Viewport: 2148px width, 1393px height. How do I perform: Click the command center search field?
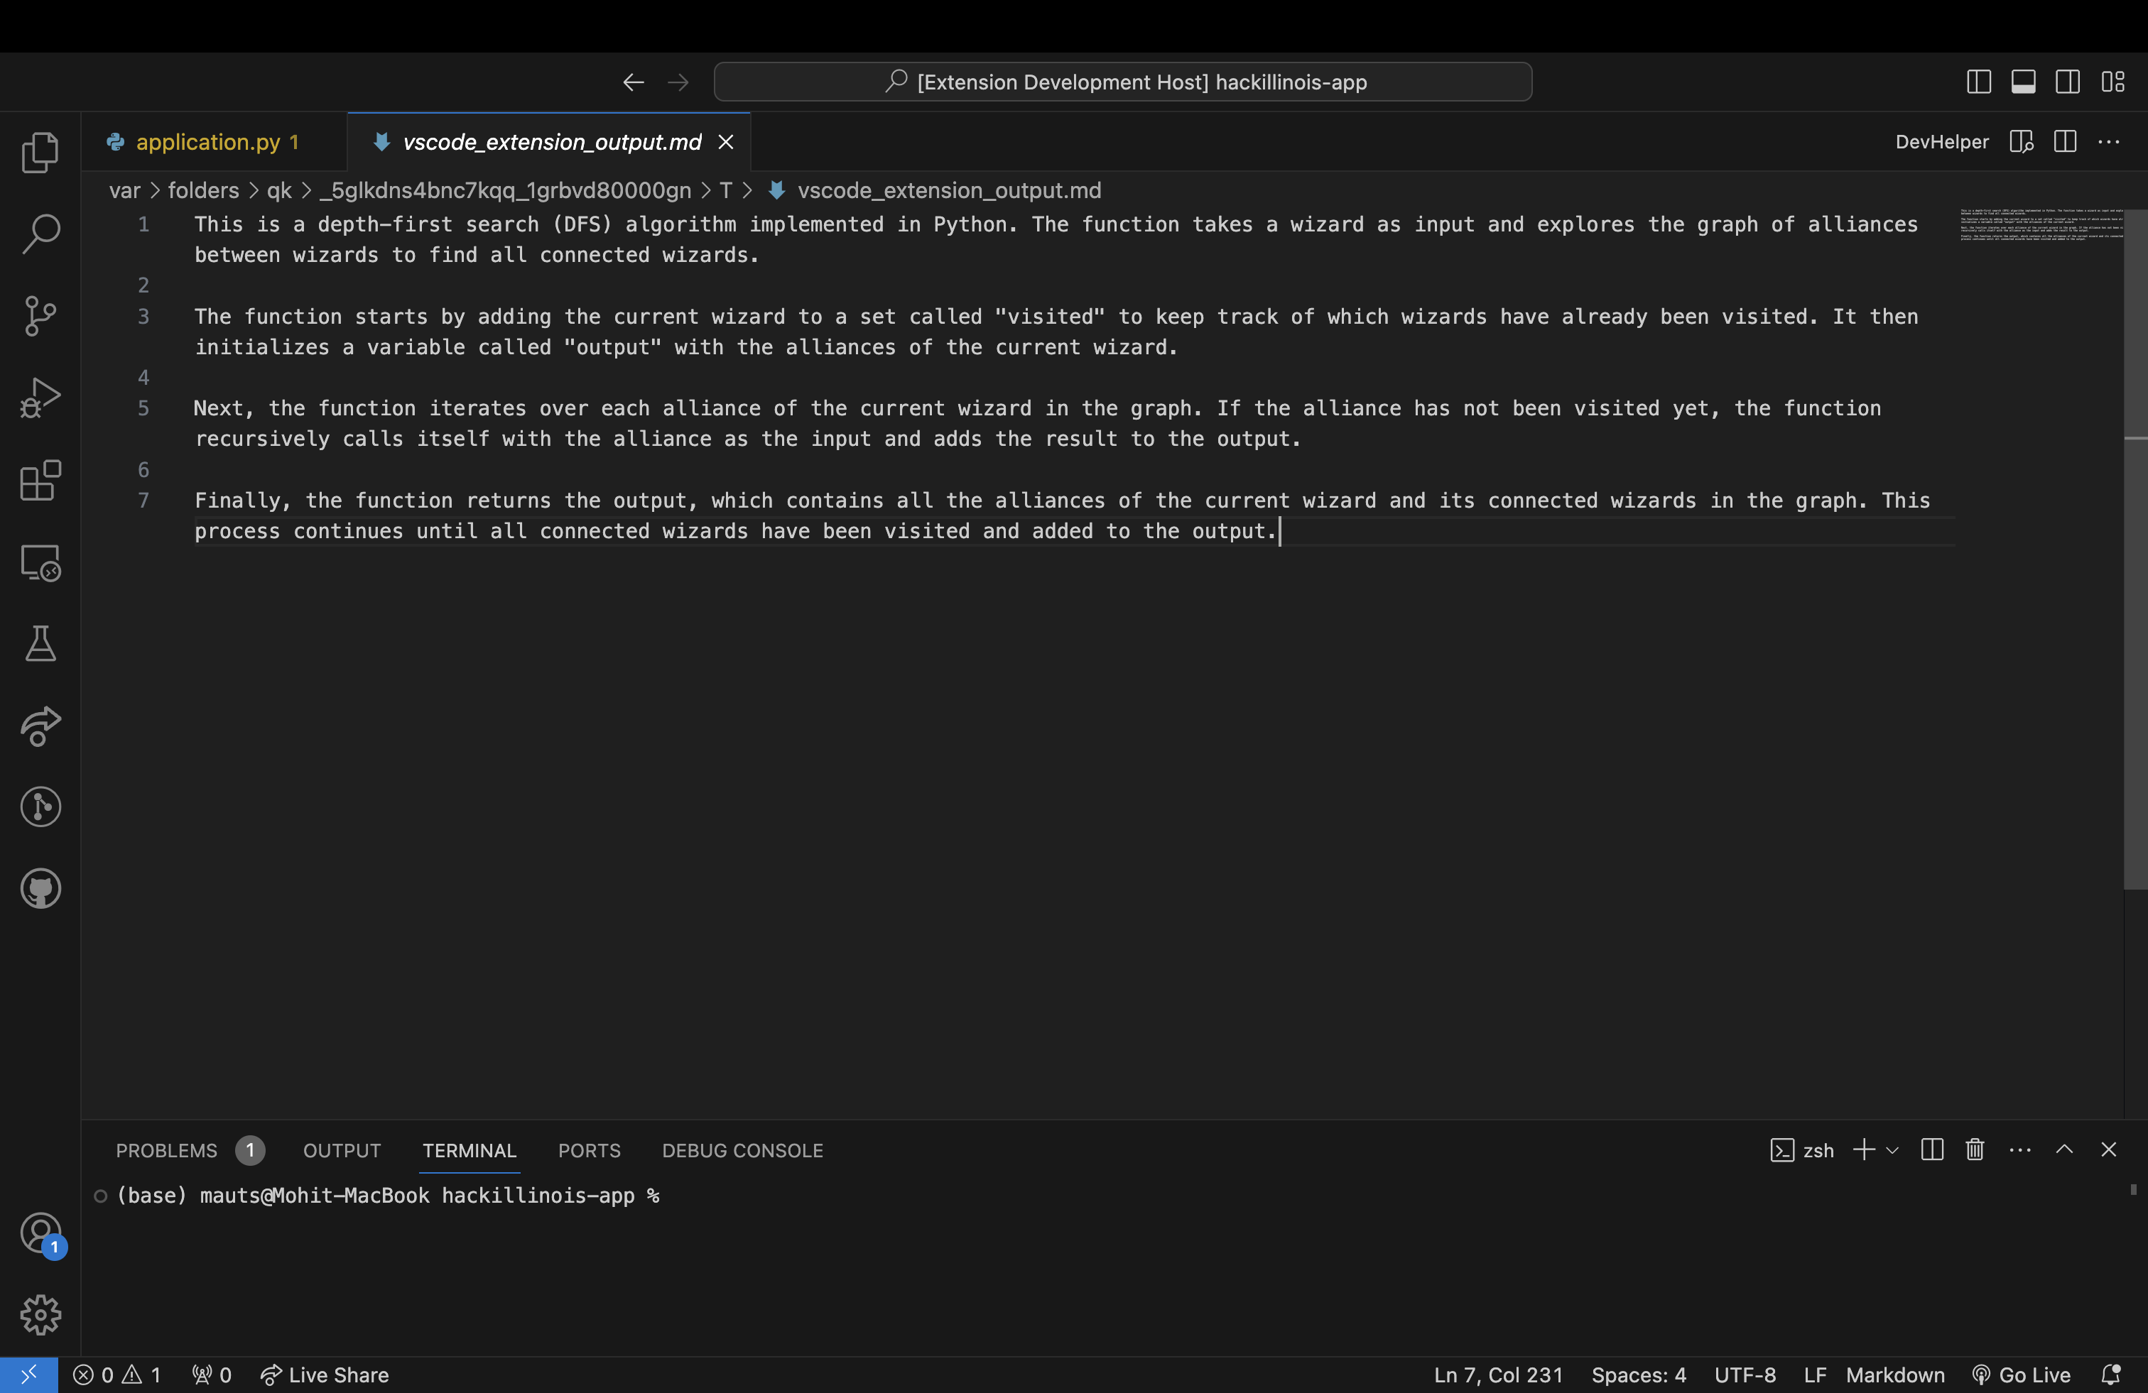(x=1123, y=82)
